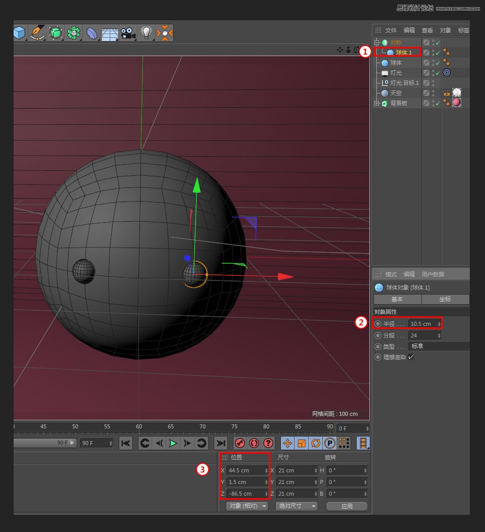
Task: Click the Spline pen tool icon
Action: (x=36, y=33)
